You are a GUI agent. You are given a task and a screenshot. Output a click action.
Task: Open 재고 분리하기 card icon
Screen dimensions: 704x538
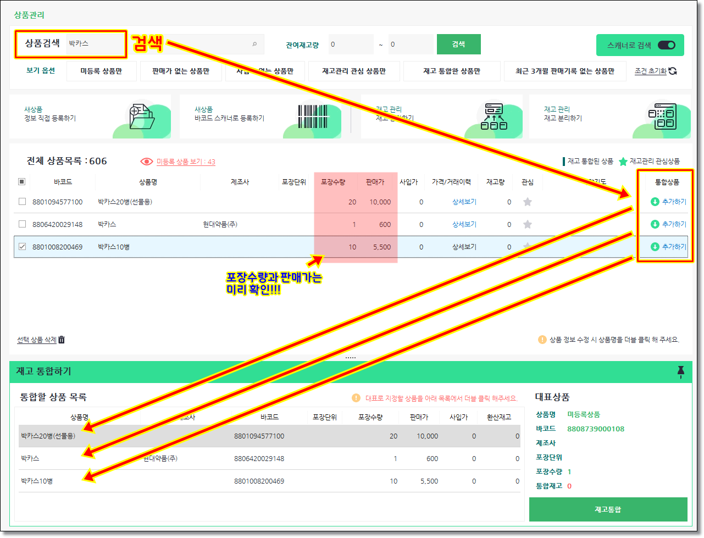click(662, 117)
